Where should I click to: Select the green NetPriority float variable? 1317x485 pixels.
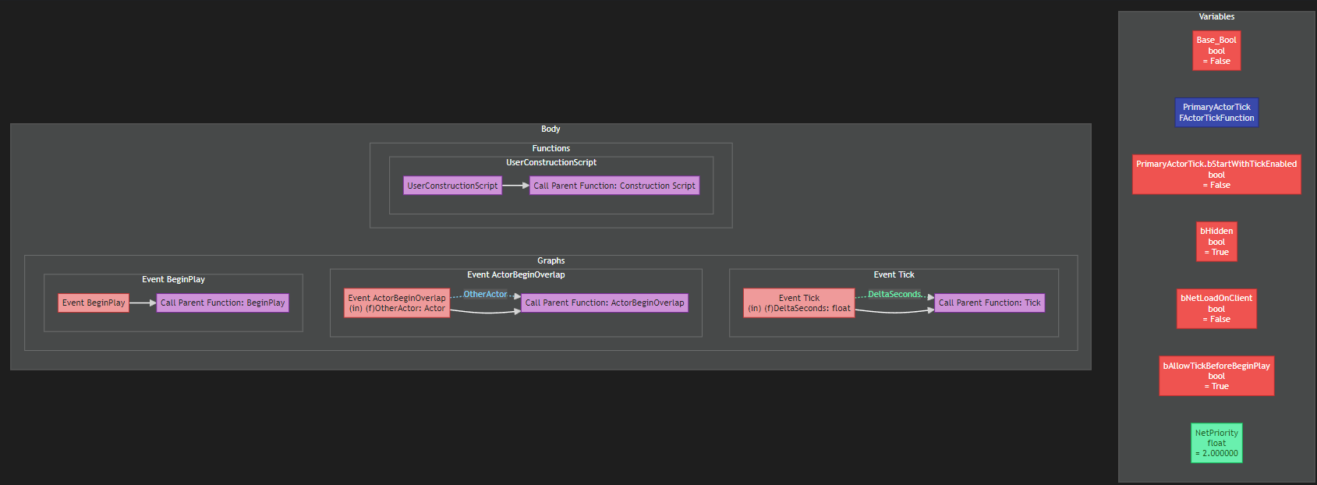pos(1216,443)
